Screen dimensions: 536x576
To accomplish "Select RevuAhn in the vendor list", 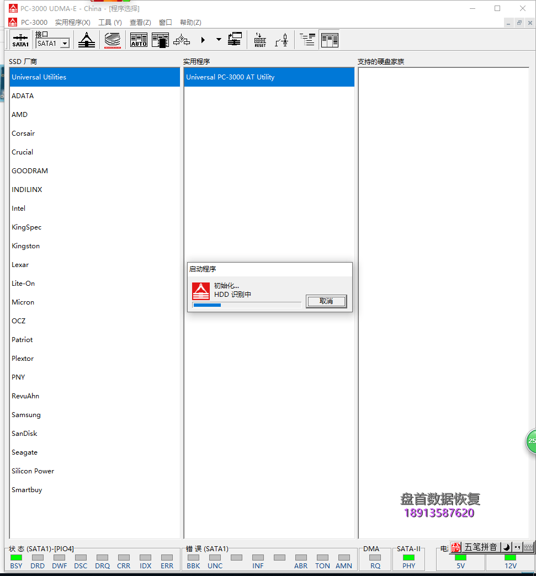I will point(95,396).
